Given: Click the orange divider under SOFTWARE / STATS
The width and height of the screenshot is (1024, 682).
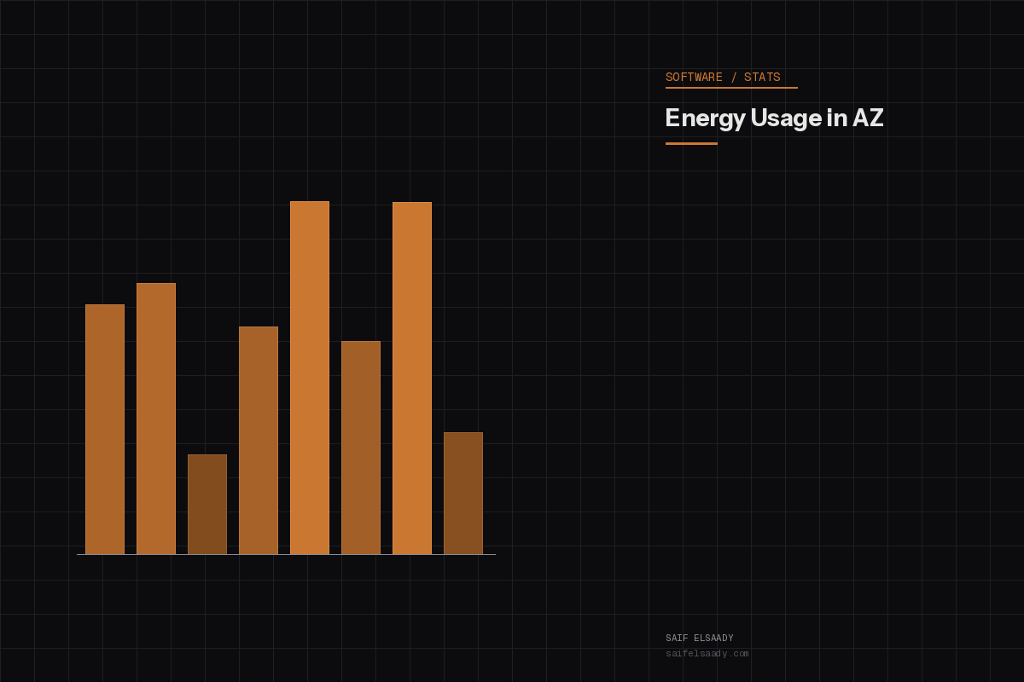Looking at the screenshot, I should coord(731,88).
